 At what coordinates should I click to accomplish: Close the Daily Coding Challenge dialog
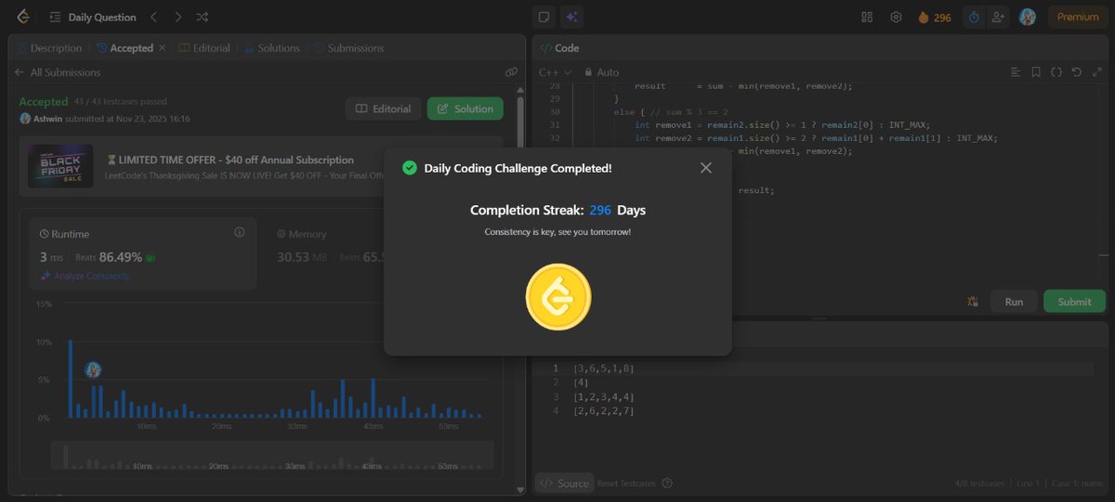[x=706, y=168]
